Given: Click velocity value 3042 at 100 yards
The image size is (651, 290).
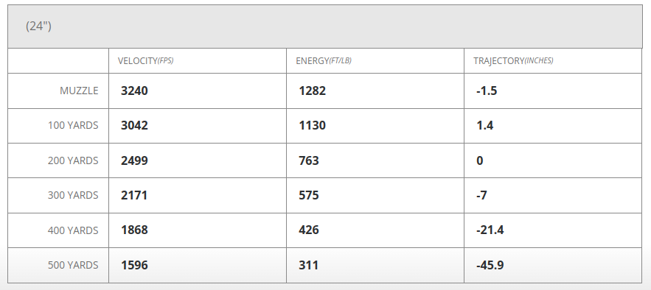Looking at the screenshot, I should pyautogui.click(x=134, y=126).
